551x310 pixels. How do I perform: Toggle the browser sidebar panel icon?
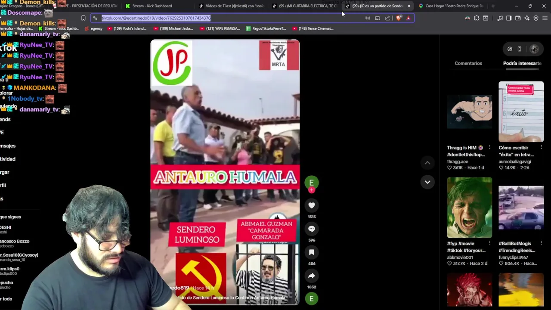[509, 18]
